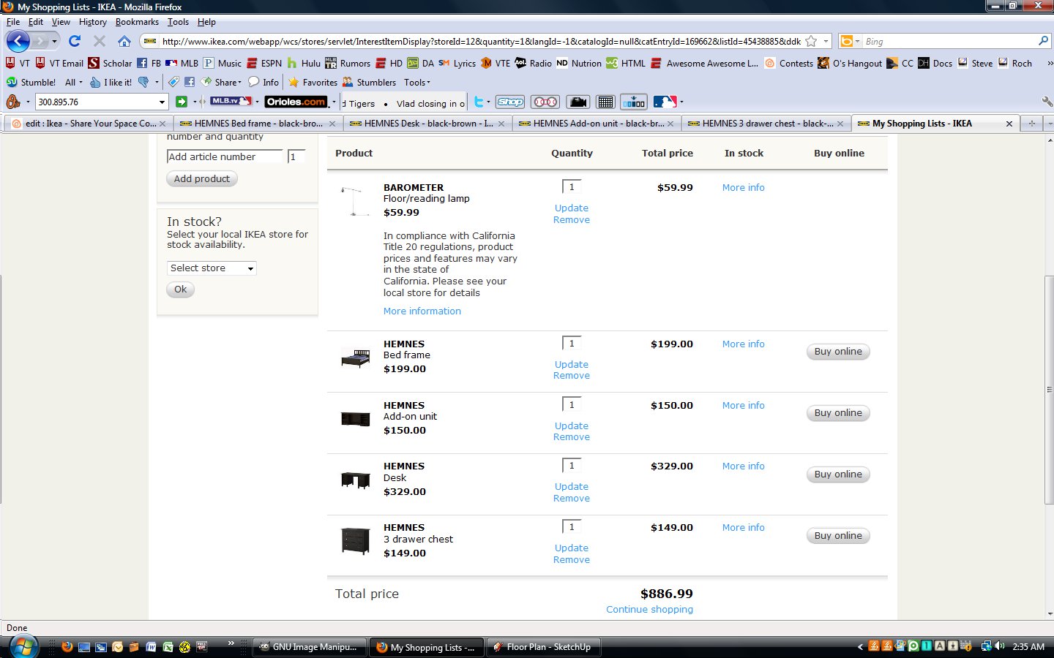Click the StumbleUpon thumbs-down icon
This screenshot has width=1054, height=658.
click(143, 82)
